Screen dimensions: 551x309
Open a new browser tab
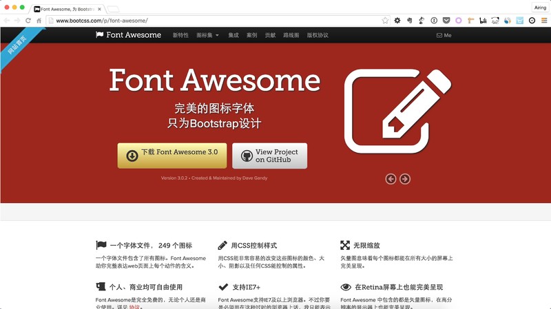point(113,9)
